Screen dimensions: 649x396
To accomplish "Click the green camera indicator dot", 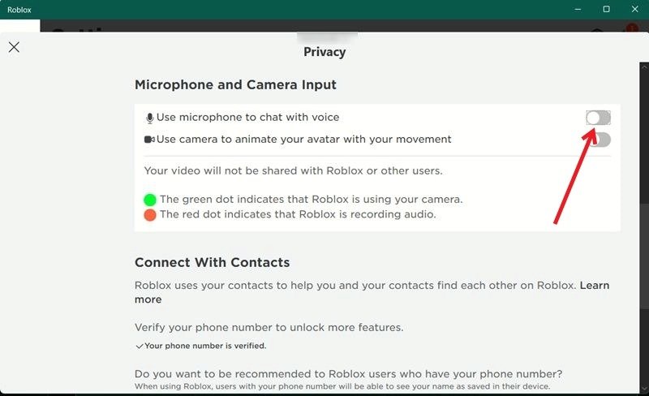I will point(150,200).
